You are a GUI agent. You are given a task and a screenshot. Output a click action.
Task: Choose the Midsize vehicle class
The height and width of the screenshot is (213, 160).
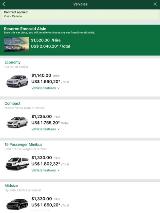(11, 186)
